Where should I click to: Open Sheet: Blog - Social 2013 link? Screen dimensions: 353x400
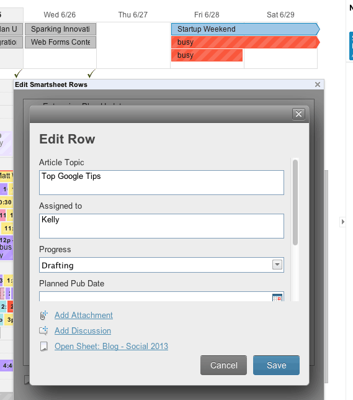112,347
